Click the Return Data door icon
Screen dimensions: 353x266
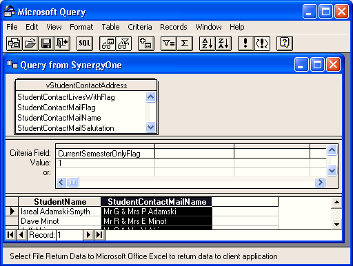pos(62,43)
